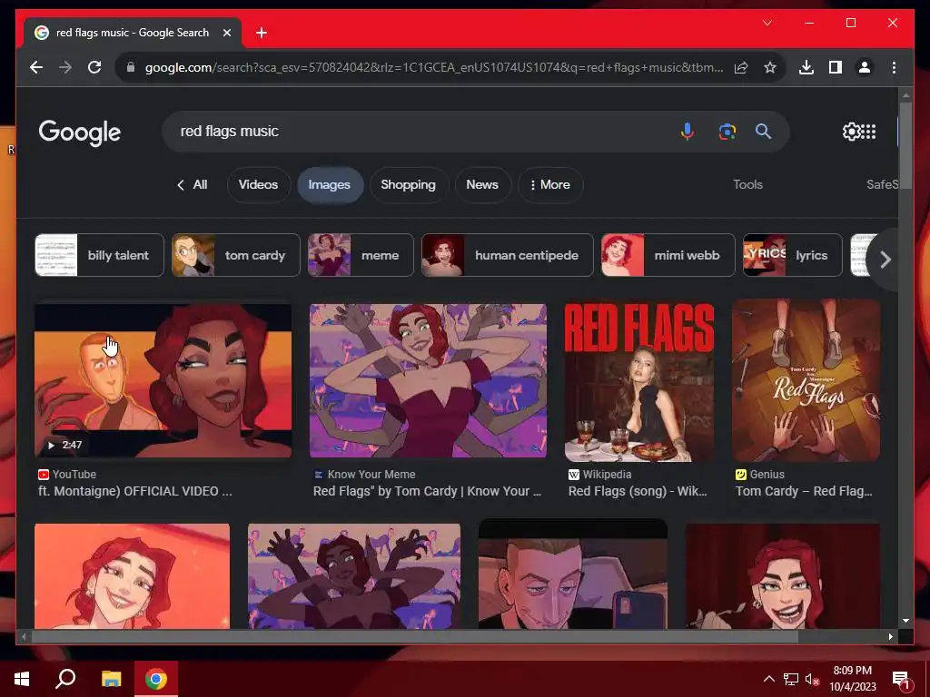Filter images by human centipede chip

pyautogui.click(x=507, y=255)
